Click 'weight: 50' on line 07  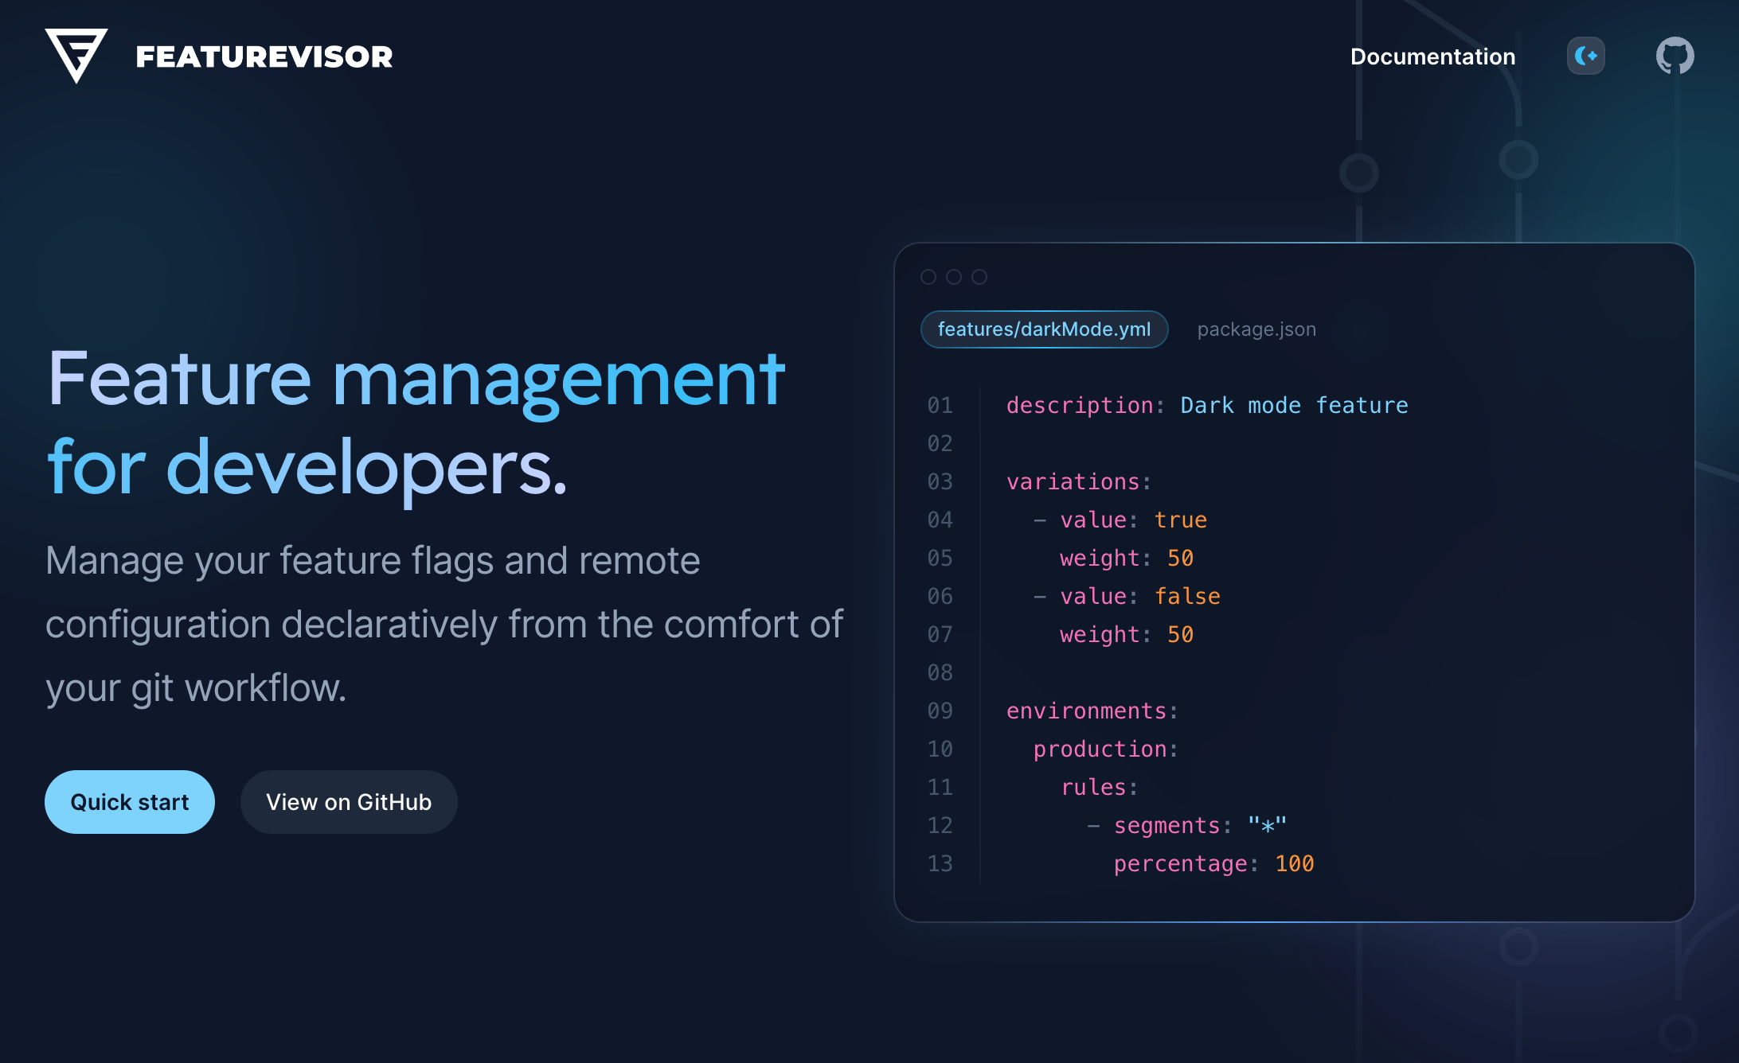point(1126,635)
